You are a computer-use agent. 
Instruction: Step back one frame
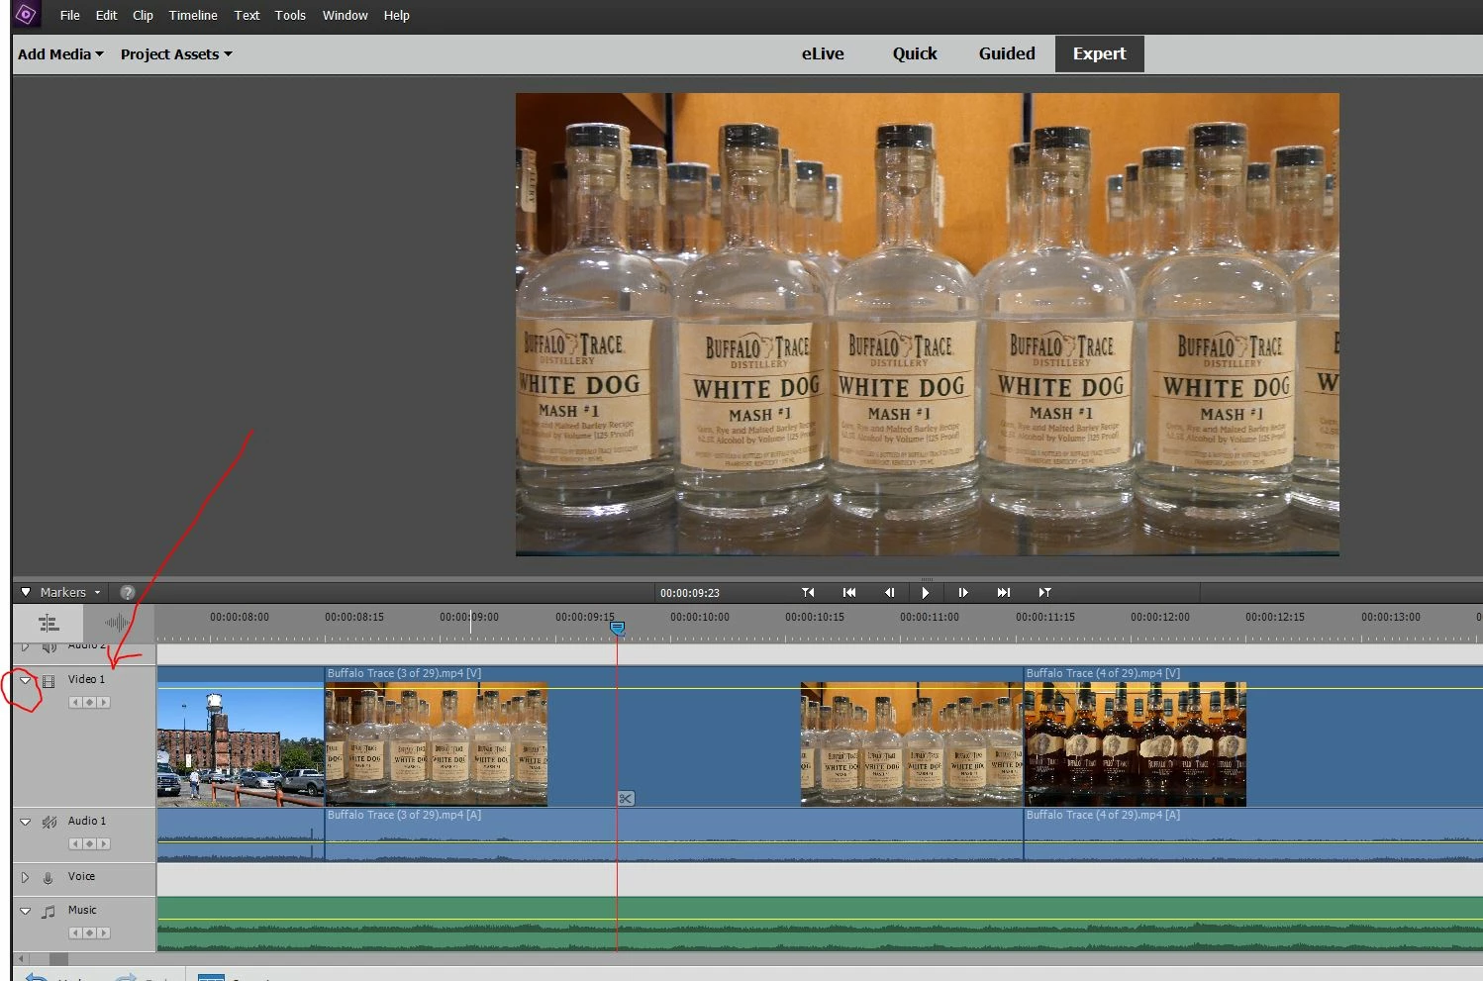889,592
